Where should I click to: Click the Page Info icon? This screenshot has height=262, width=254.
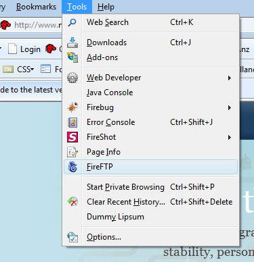tap(72, 152)
